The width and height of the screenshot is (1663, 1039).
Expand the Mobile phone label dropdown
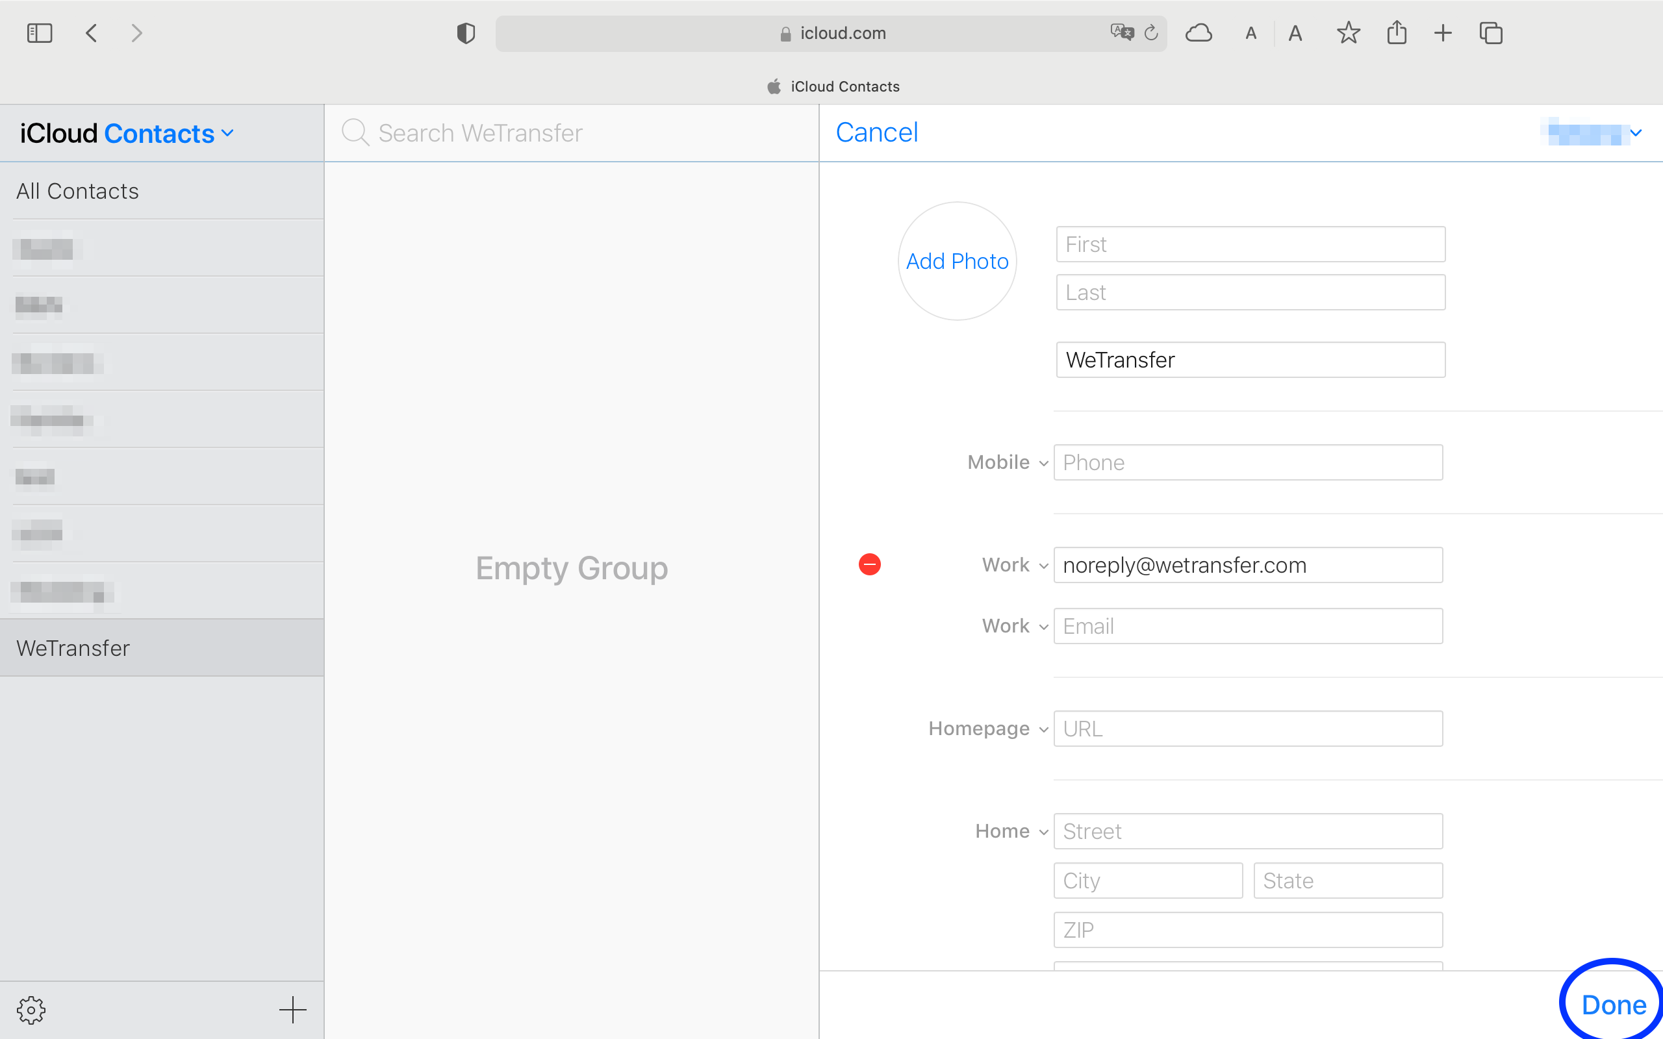tap(1008, 462)
